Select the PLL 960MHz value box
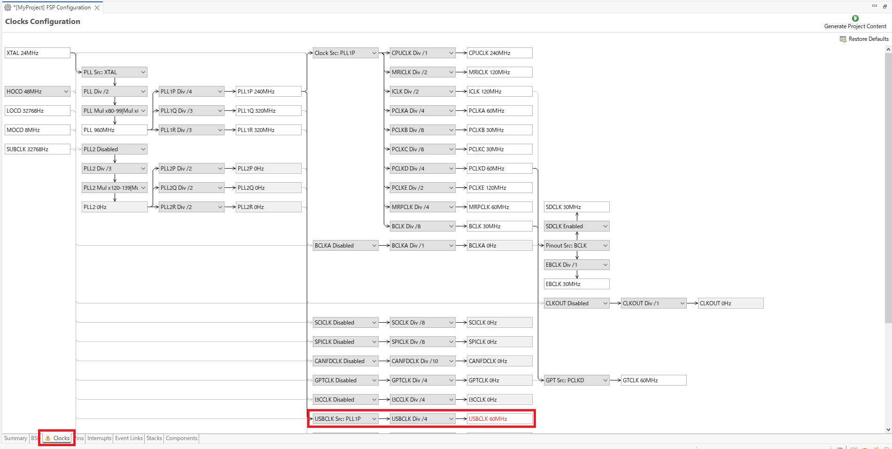 115,130
